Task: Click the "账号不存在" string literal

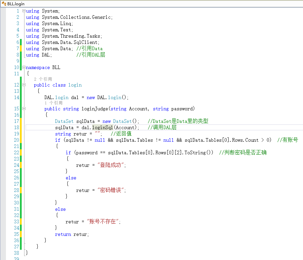Action: coord(103,221)
